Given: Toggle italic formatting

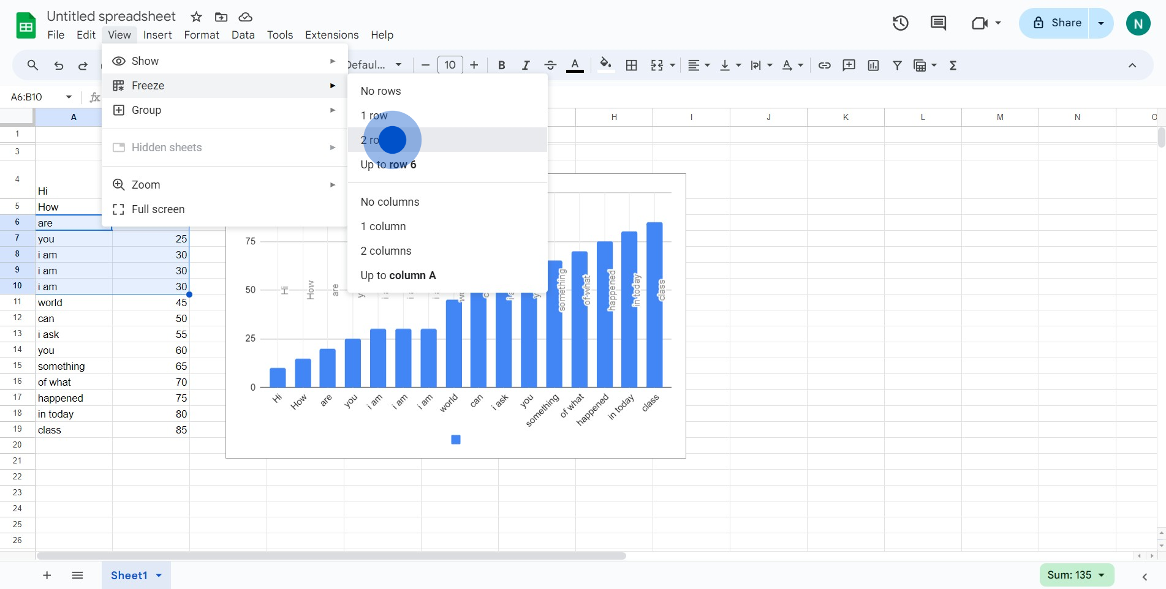Looking at the screenshot, I should pyautogui.click(x=525, y=66).
